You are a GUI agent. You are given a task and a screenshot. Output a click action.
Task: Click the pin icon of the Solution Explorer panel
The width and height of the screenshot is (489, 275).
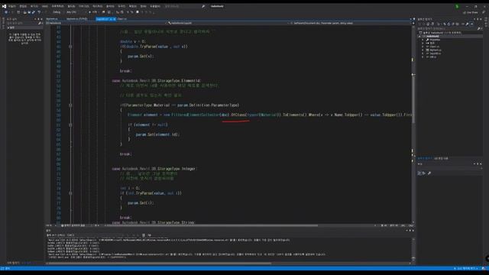pyautogui.click(x=478, y=19)
